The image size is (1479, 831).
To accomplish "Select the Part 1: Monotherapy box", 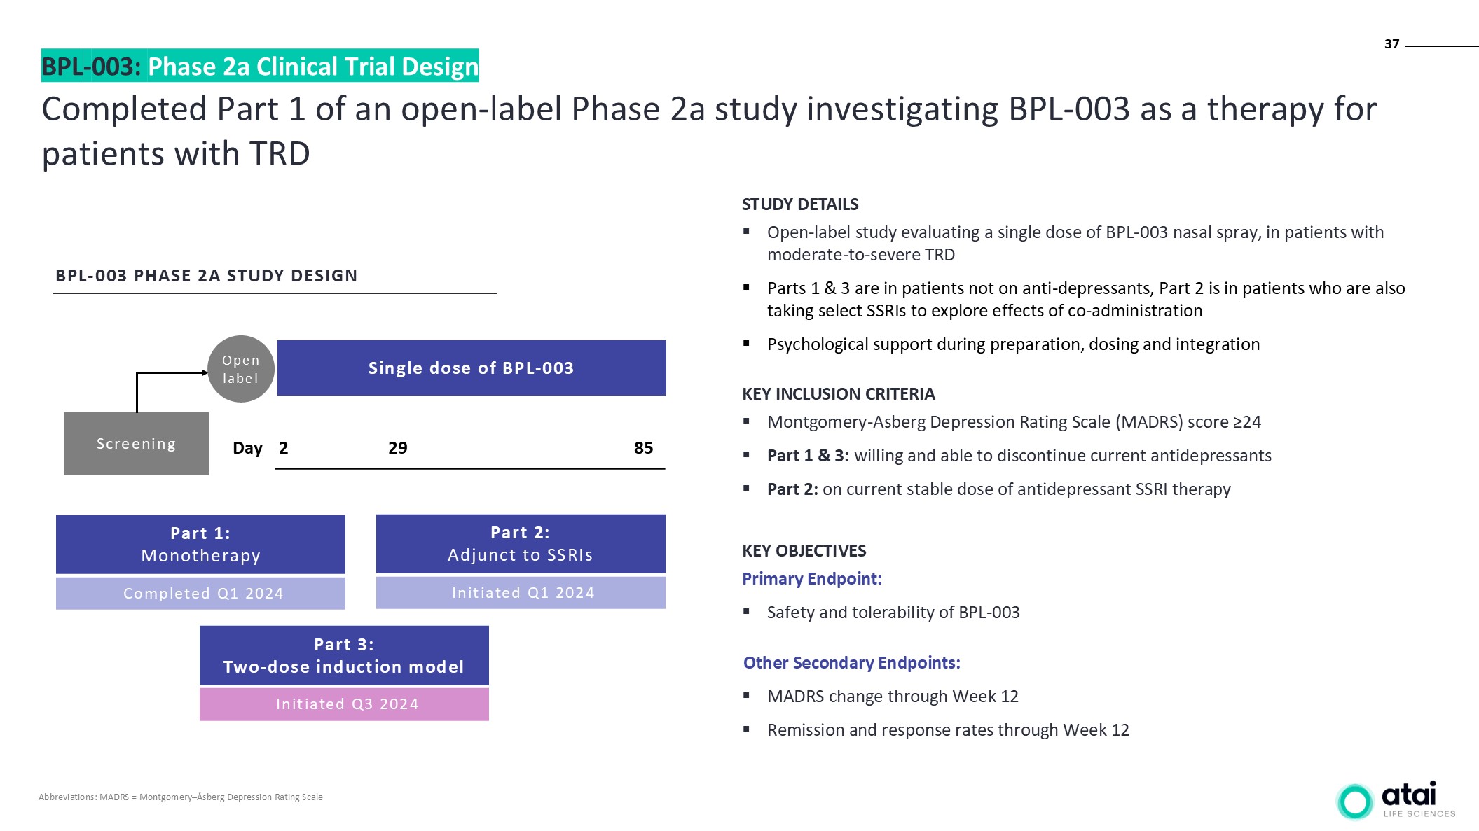I will [x=200, y=545].
